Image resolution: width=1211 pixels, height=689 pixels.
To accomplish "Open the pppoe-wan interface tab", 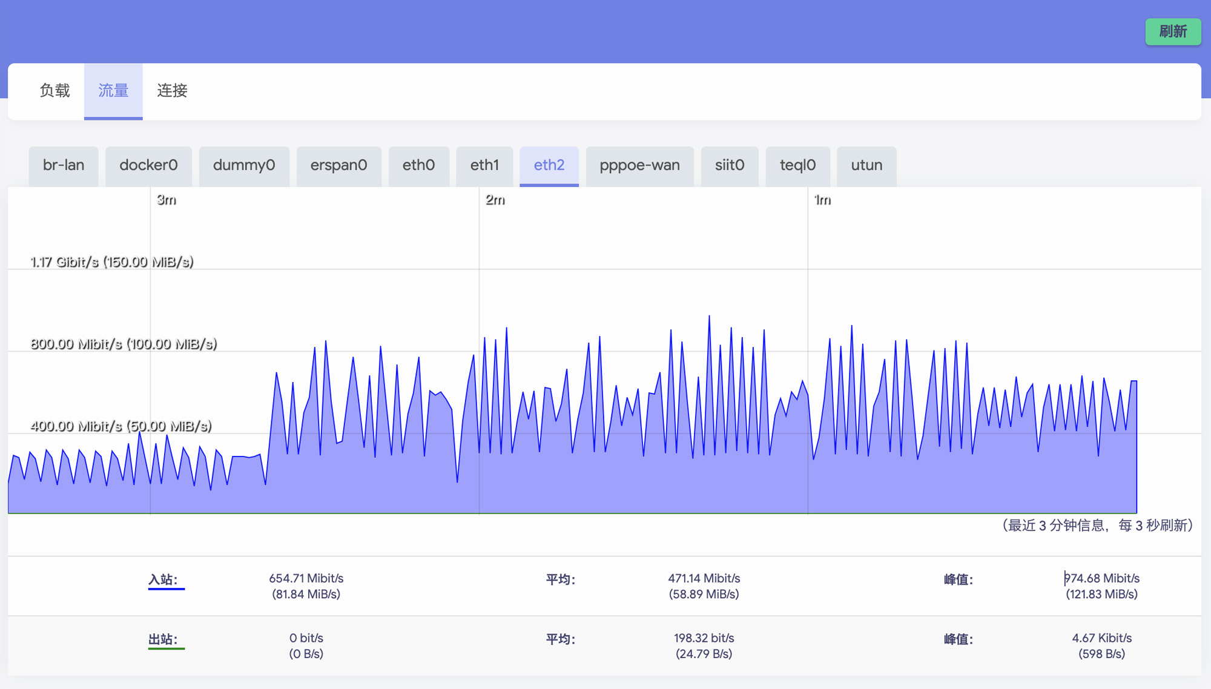I will coord(639,165).
